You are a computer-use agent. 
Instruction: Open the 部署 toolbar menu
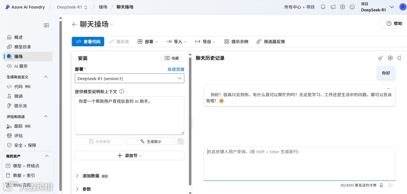[x=147, y=41]
